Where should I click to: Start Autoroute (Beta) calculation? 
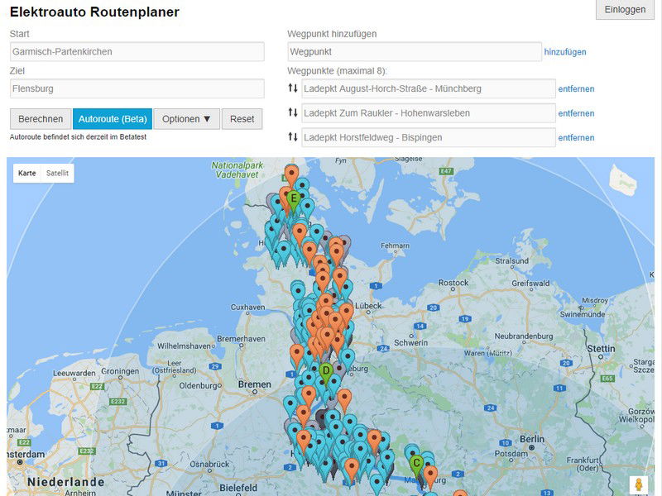coord(113,119)
